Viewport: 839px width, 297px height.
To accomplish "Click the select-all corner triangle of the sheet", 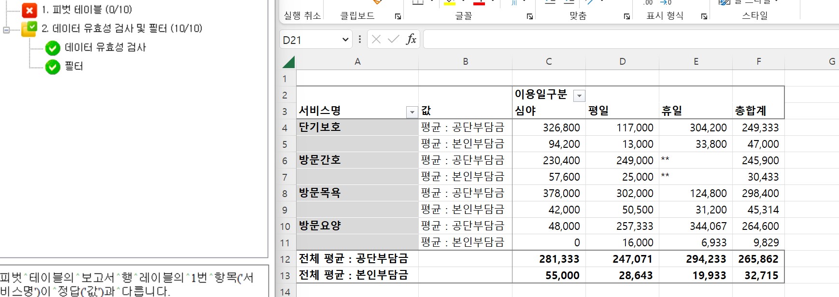I will point(288,62).
